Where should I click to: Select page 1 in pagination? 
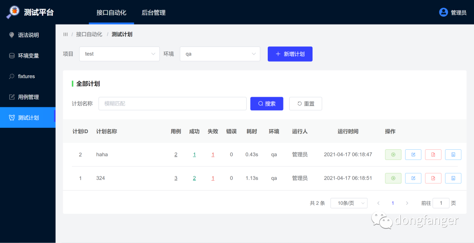393,203
